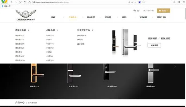Viewport: 186px width, 107px height.
Task: Click the magnifier search icon in browser toolbar
Action: pyautogui.click(x=174, y=2)
